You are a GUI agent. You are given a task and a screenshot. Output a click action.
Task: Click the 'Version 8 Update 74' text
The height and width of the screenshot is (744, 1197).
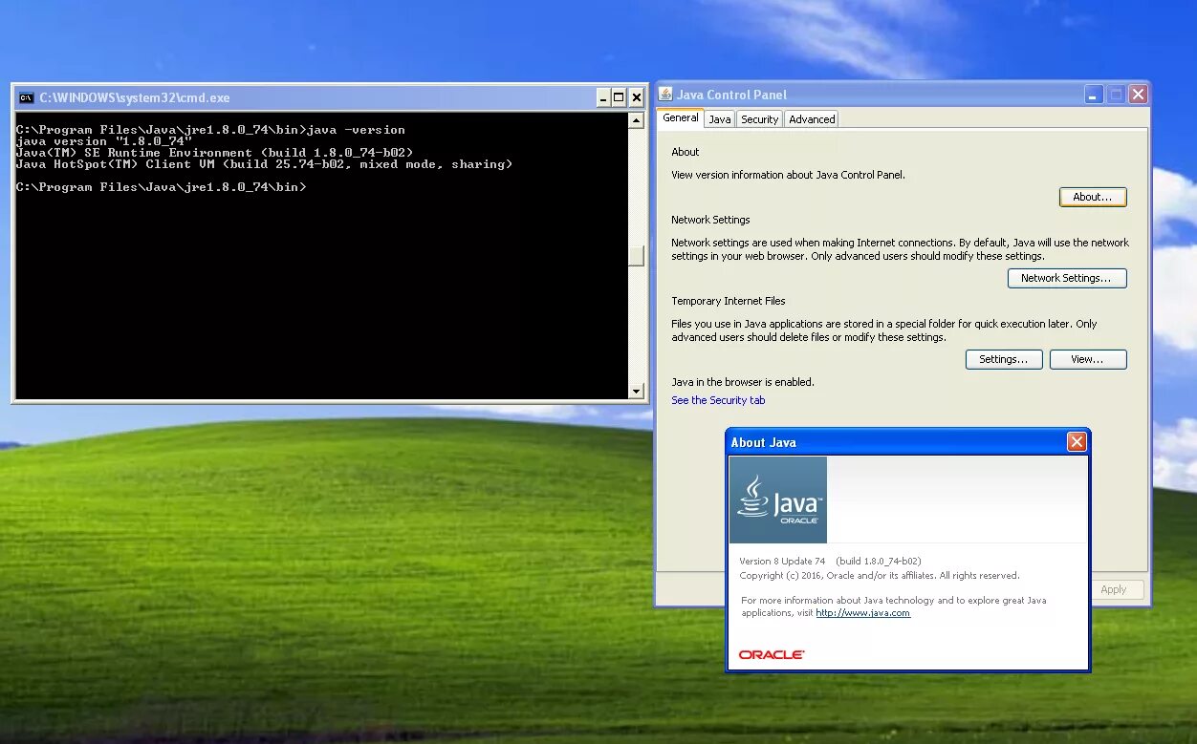[782, 561]
